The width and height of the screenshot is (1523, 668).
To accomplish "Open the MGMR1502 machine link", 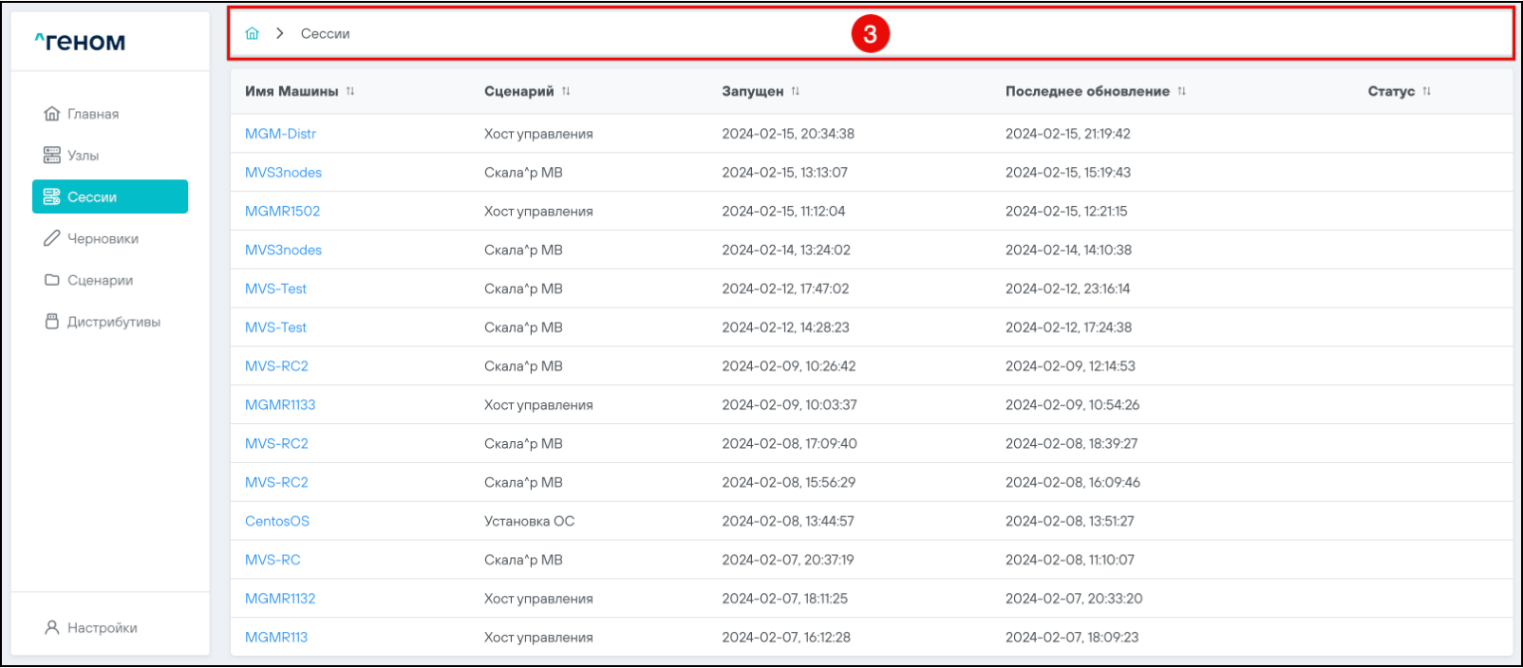I will pyautogui.click(x=282, y=211).
